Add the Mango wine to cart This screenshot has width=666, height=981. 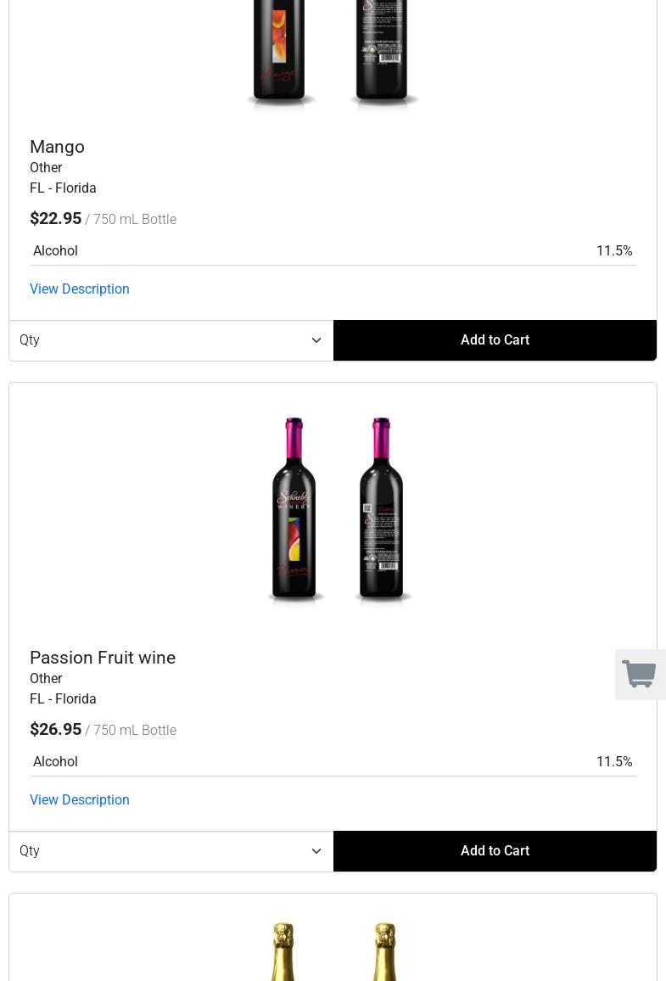(x=495, y=340)
